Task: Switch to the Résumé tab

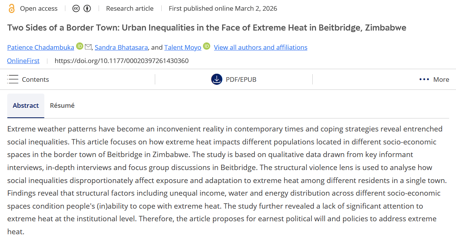Action: point(62,105)
